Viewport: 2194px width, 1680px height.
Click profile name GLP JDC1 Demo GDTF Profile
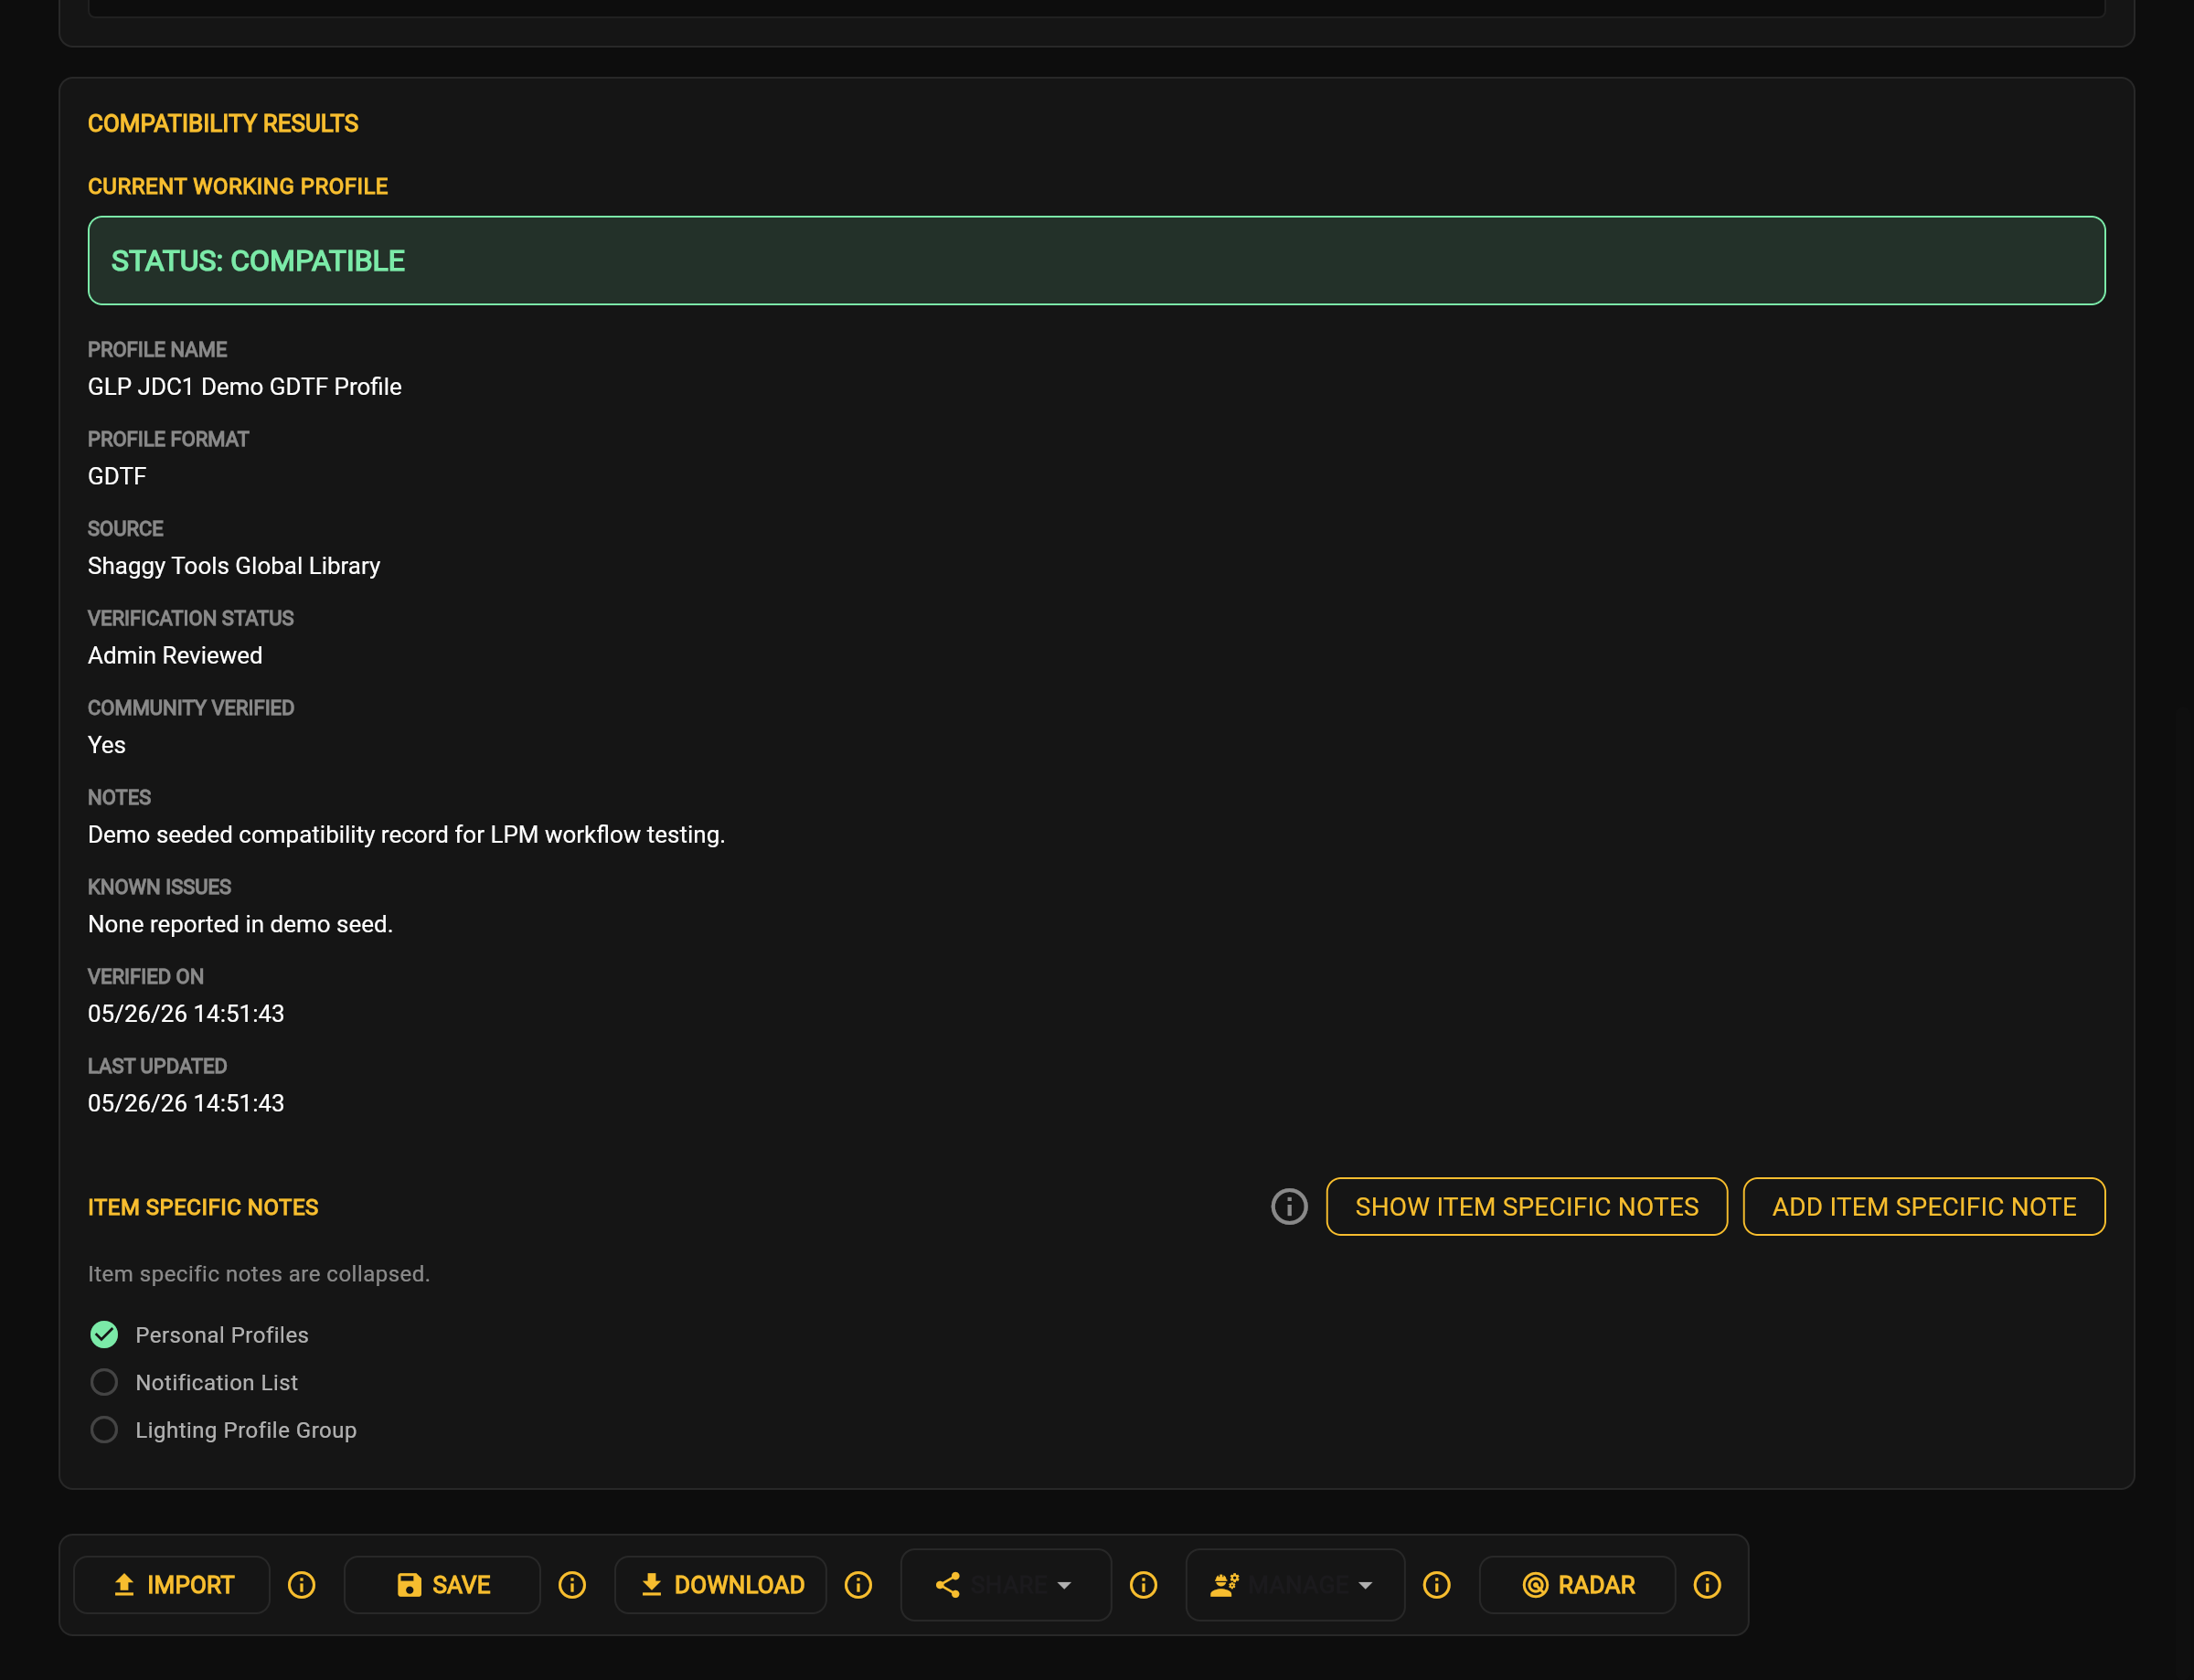tap(245, 387)
